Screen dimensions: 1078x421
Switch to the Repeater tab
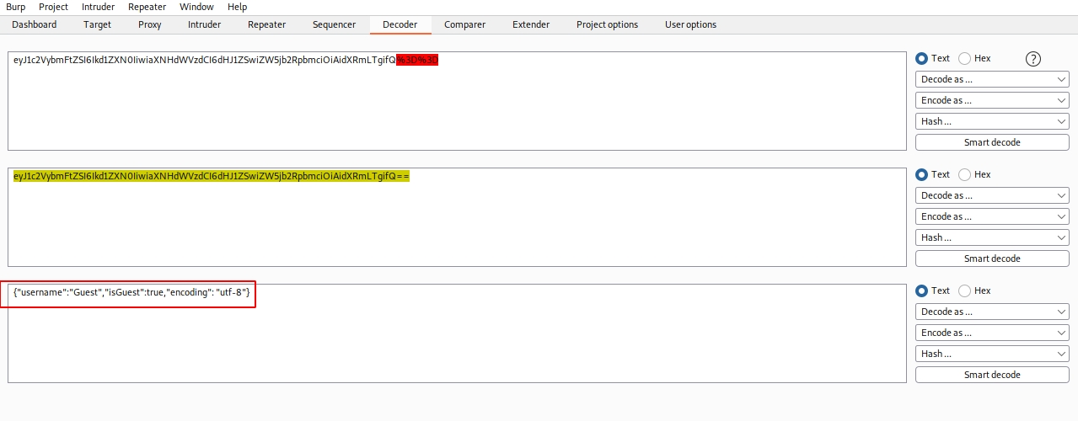[266, 24]
